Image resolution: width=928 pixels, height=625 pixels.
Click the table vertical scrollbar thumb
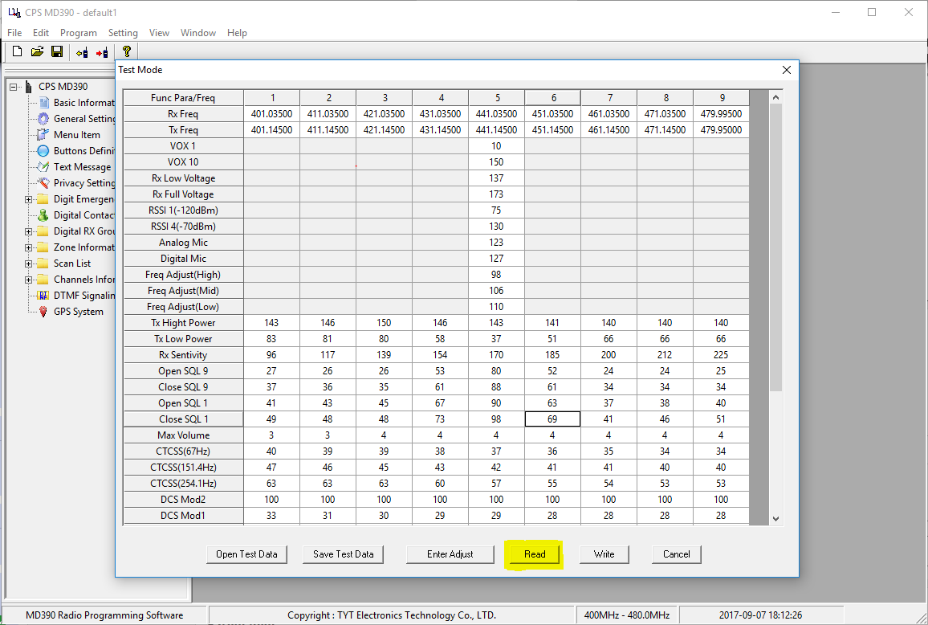point(776,247)
